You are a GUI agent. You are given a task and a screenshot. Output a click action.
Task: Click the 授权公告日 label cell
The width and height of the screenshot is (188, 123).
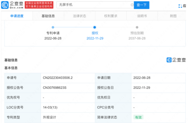[x=113, y=88]
